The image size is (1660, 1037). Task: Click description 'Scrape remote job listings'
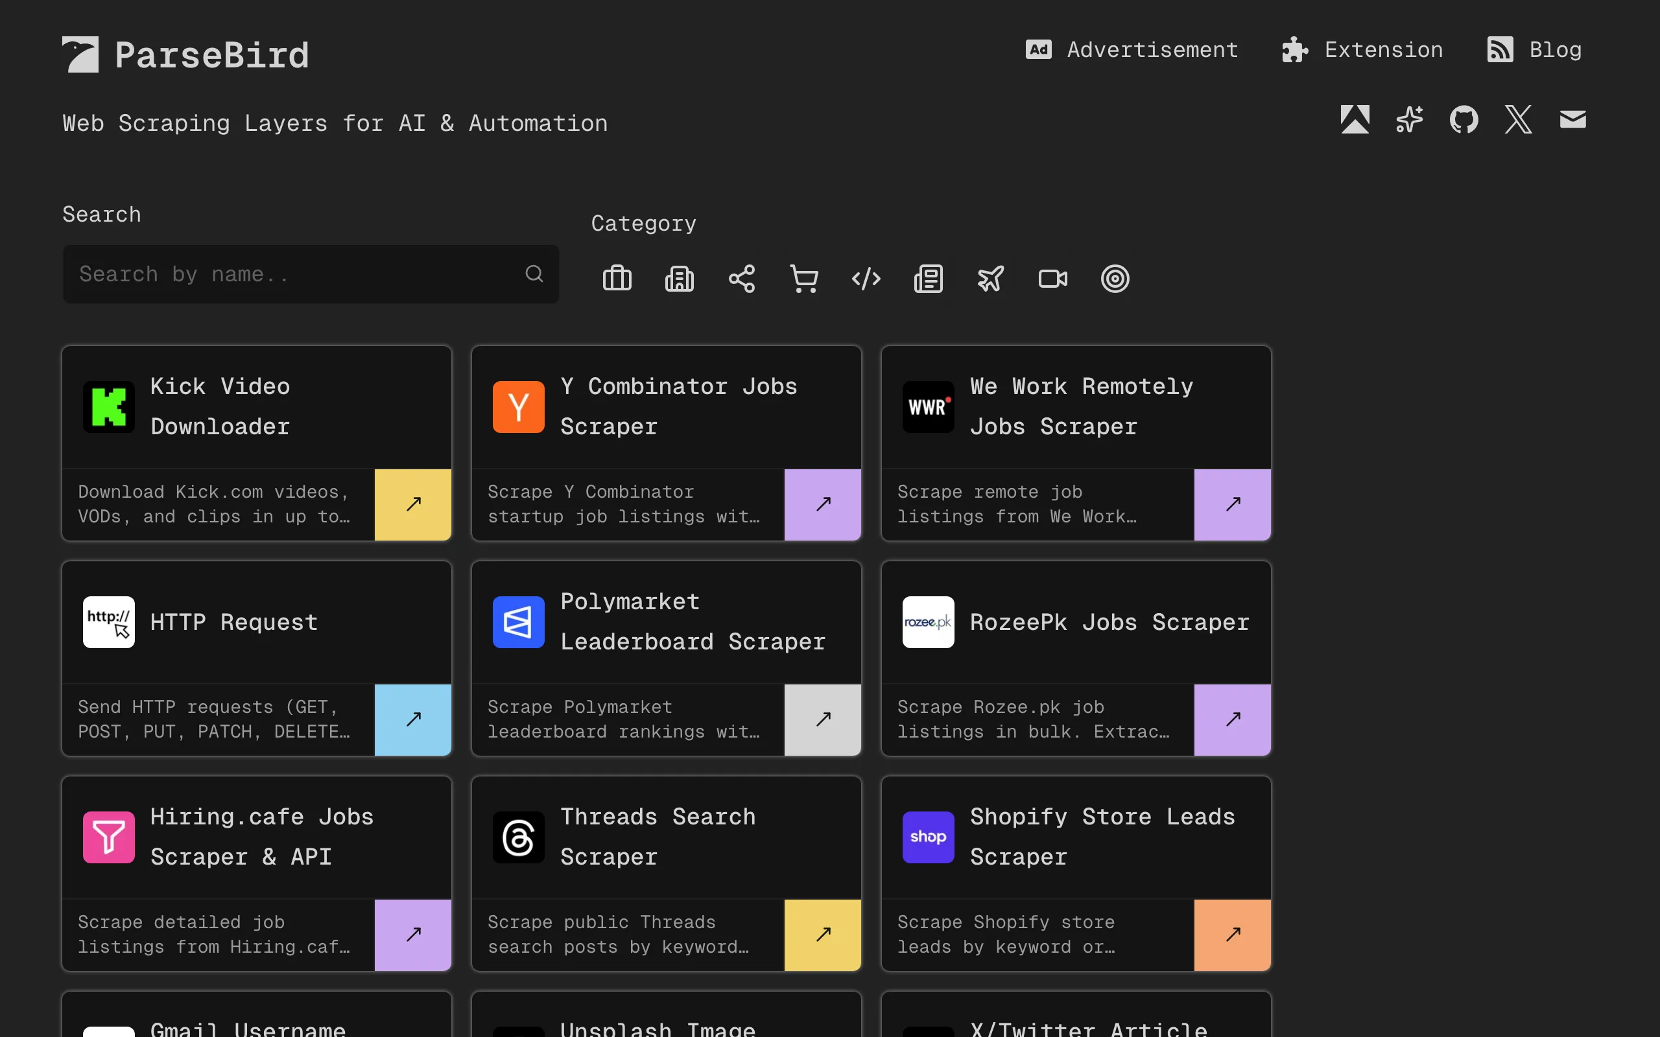coord(1017,504)
